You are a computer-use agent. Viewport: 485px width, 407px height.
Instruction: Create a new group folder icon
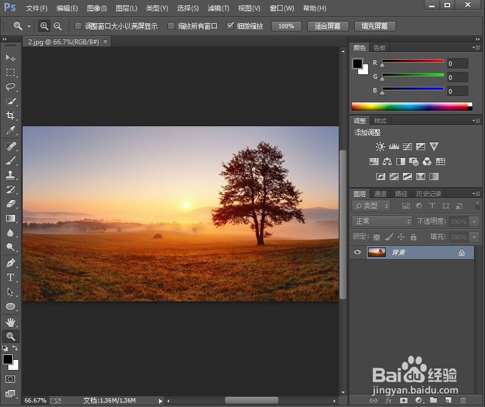(x=433, y=400)
